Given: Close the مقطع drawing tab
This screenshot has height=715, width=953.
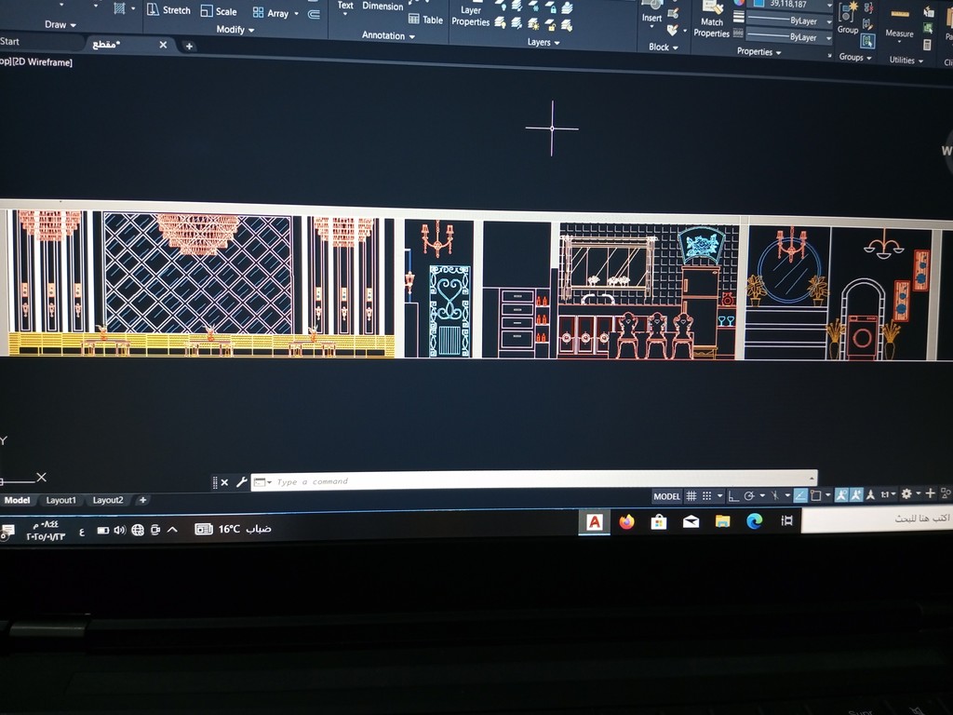Looking at the screenshot, I should (163, 45).
